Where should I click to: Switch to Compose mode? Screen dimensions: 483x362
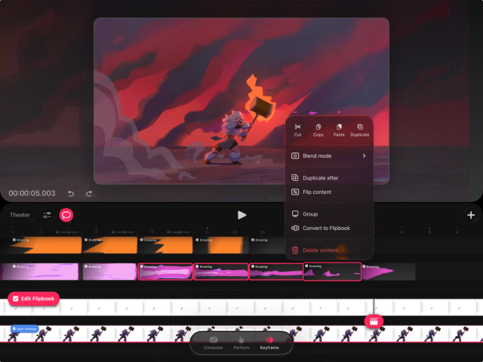(x=213, y=343)
